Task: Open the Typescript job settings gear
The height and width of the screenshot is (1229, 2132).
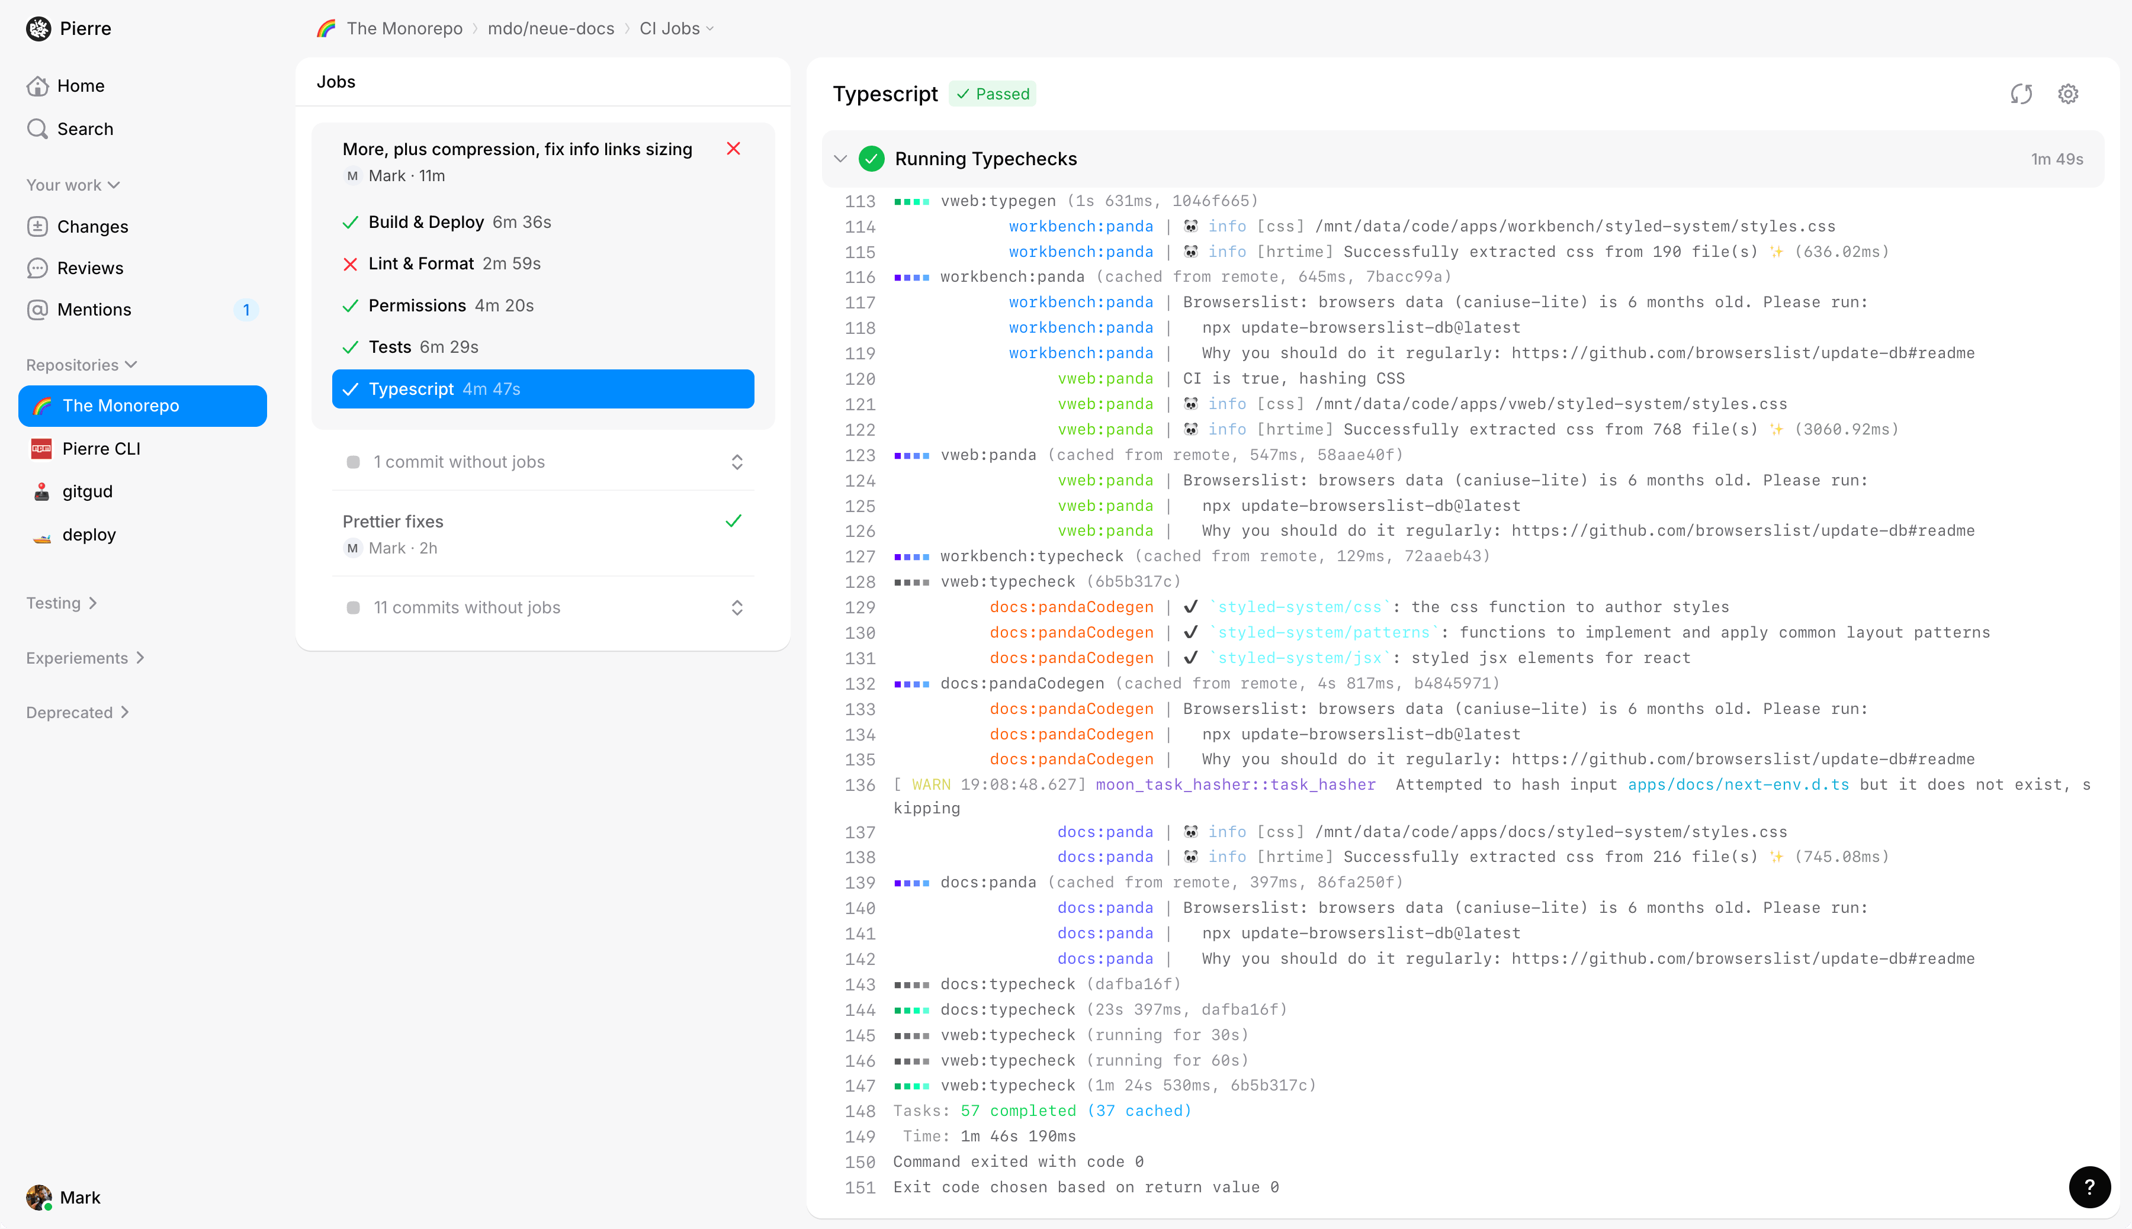Action: point(2068,94)
